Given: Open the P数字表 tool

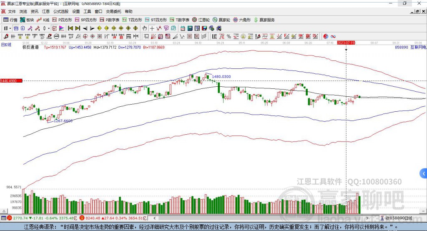Looking at the screenshot, I should point(110,20).
